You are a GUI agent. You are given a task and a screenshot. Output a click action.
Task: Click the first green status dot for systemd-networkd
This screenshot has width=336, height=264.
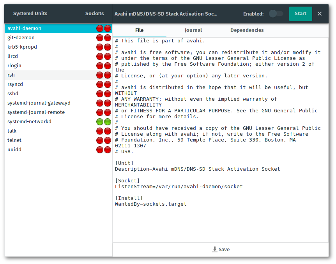click(x=100, y=122)
